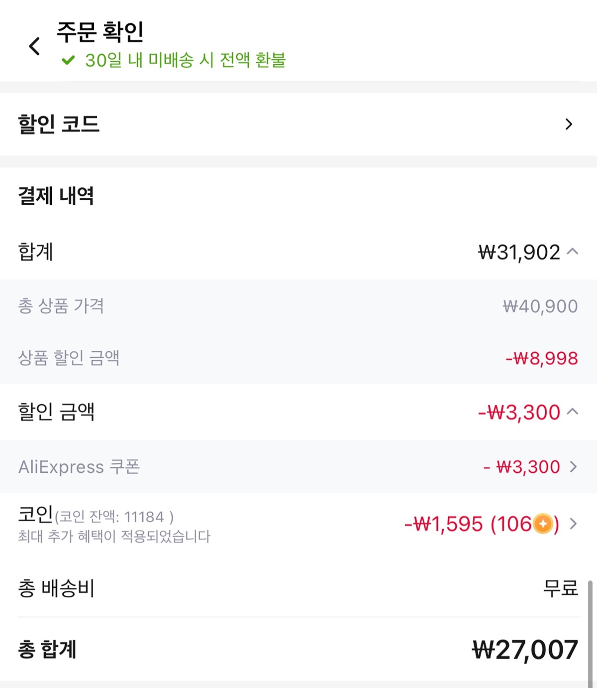597x688 pixels.
Task: Click the orange coin icon
Action: pyautogui.click(x=543, y=524)
